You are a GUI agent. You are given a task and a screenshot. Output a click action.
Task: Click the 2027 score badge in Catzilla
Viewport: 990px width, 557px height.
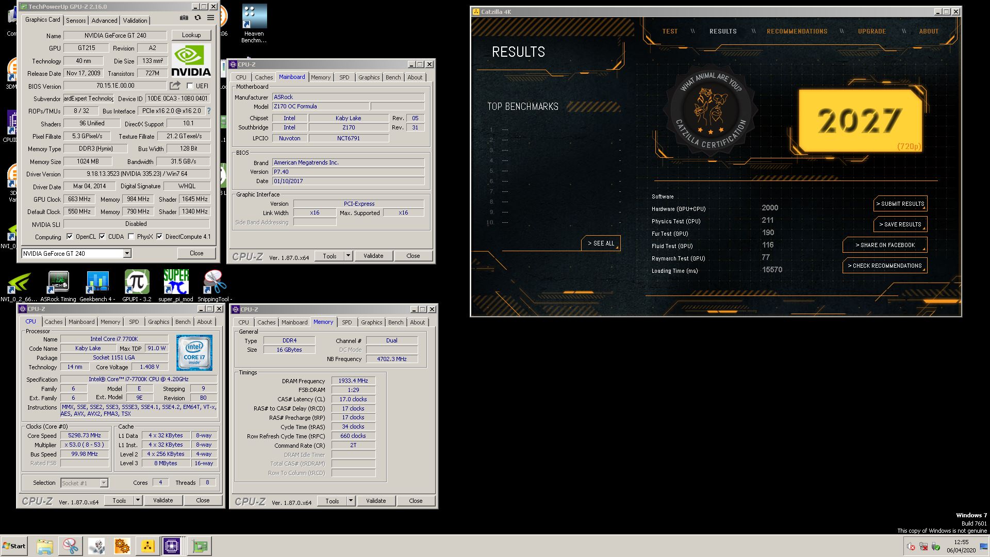click(860, 121)
